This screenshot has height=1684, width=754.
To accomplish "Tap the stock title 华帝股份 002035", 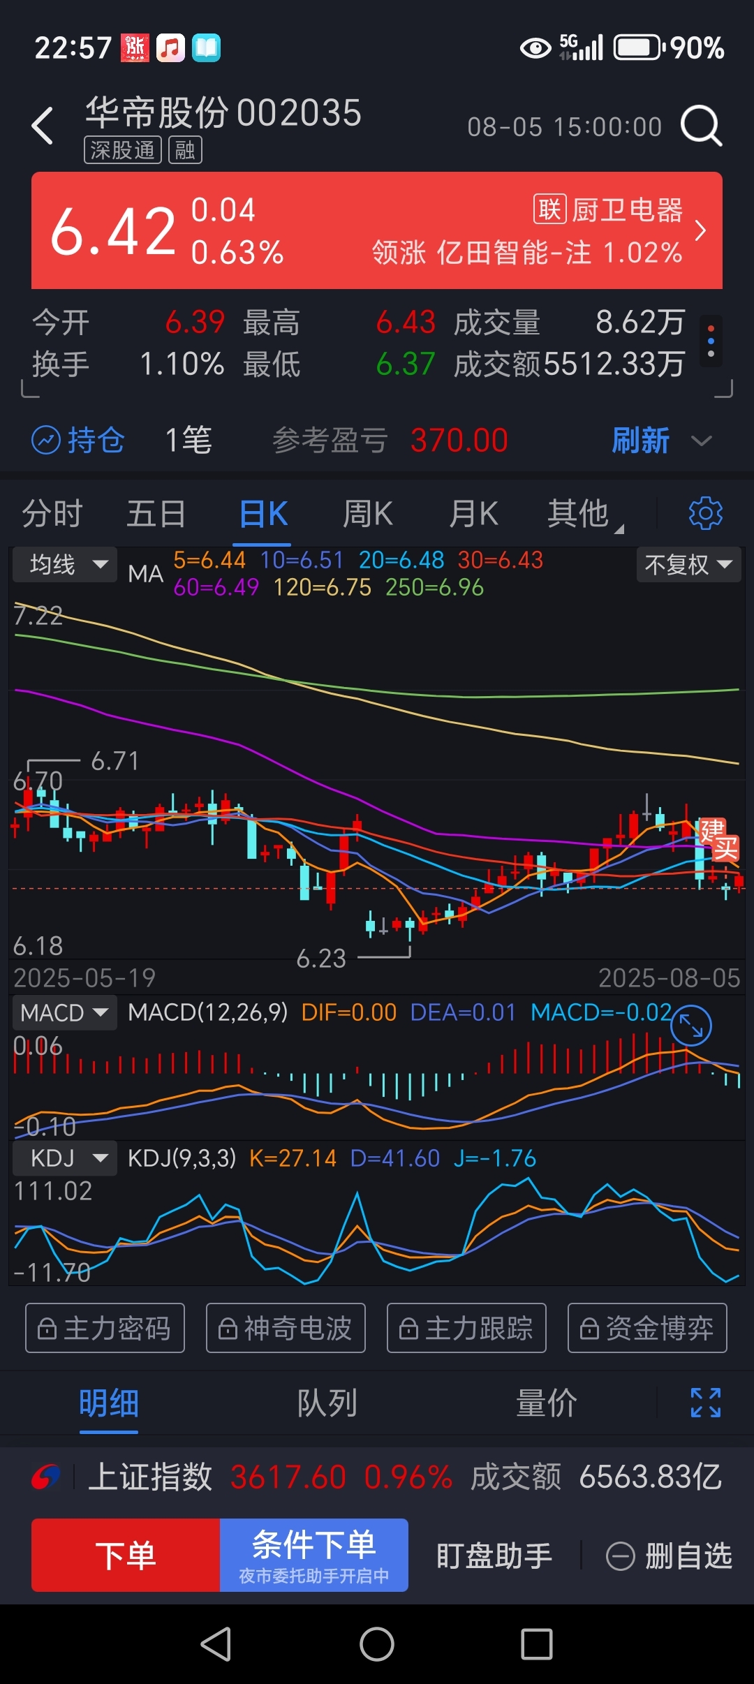I will point(223,112).
